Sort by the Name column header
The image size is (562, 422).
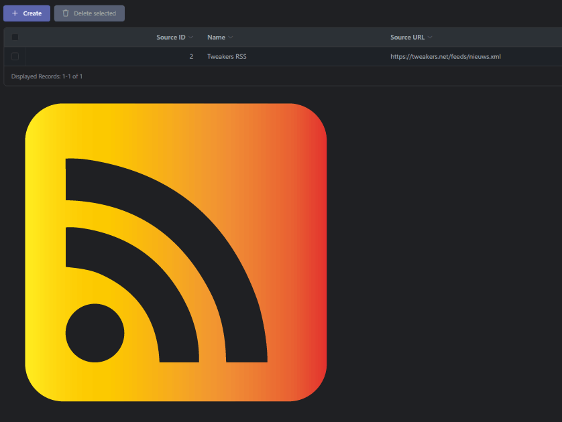point(216,38)
